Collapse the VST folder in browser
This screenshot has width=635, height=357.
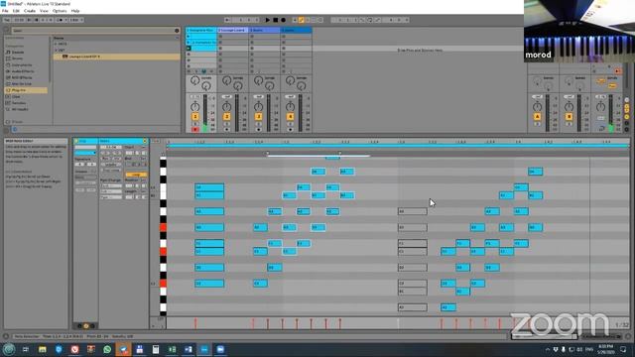(x=56, y=51)
